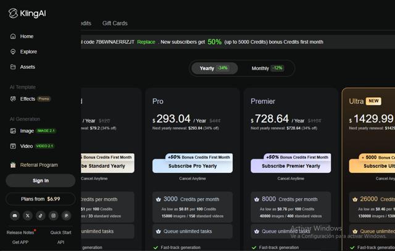Image resolution: width=395 pixels, height=251 pixels.
Task: Click the Promo badge next to Effects
Action: point(44,99)
